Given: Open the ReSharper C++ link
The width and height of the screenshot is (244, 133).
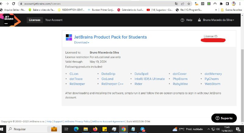Looking at the screenshot, I should 112,84.
